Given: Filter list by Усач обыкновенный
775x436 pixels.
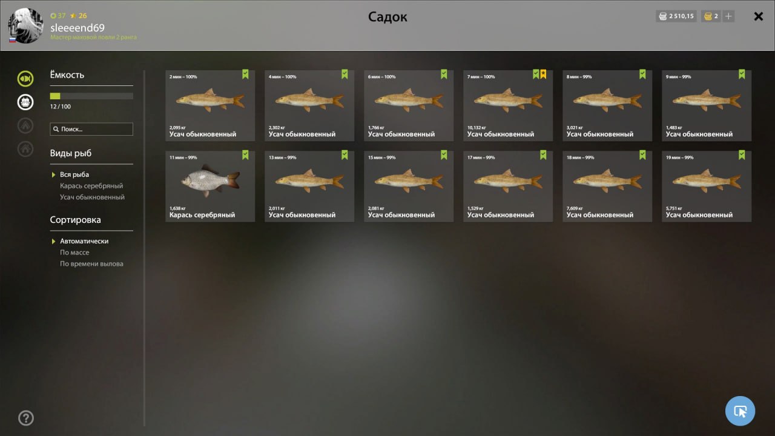Looking at the screenshot, I should [x=92, y=197].
